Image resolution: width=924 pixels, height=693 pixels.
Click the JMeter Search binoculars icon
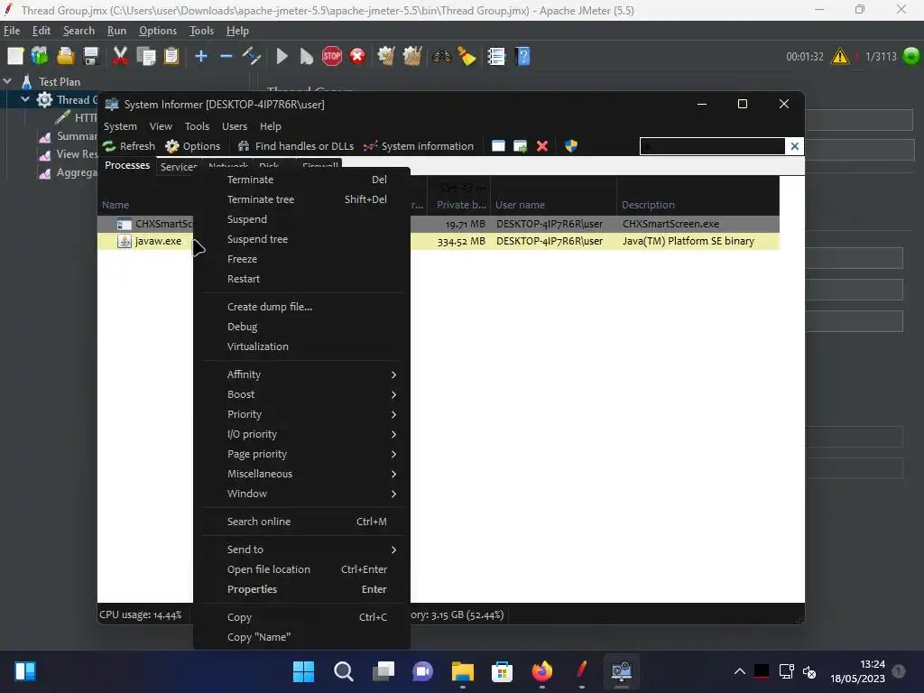pyautogui.click(x=441, y=57)
